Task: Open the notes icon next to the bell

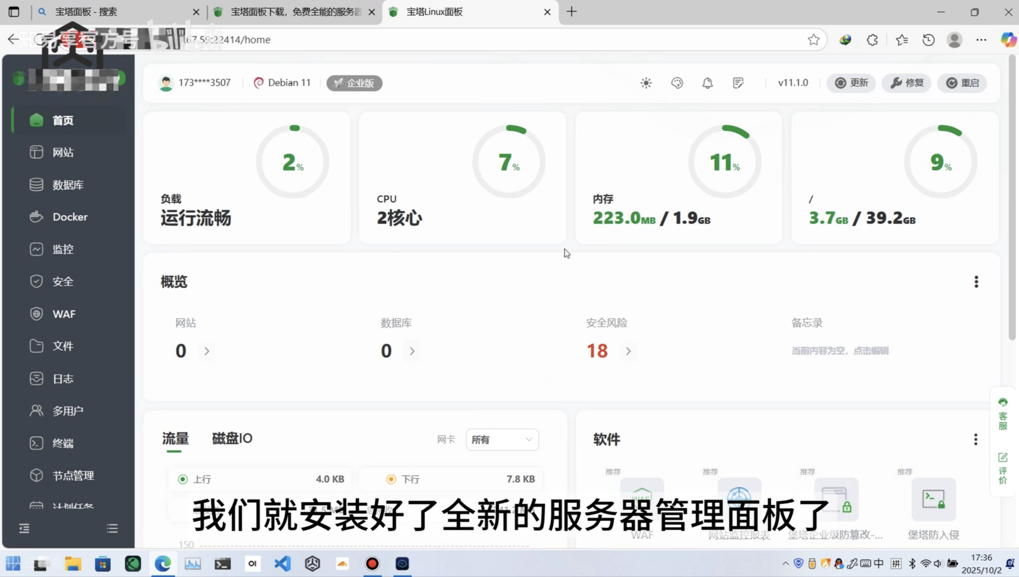Action: (738, 83)
